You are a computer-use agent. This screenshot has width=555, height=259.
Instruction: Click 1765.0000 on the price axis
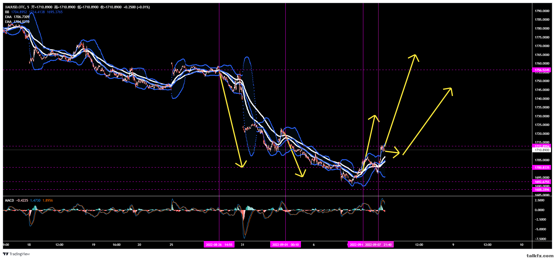tap(542, 55)
